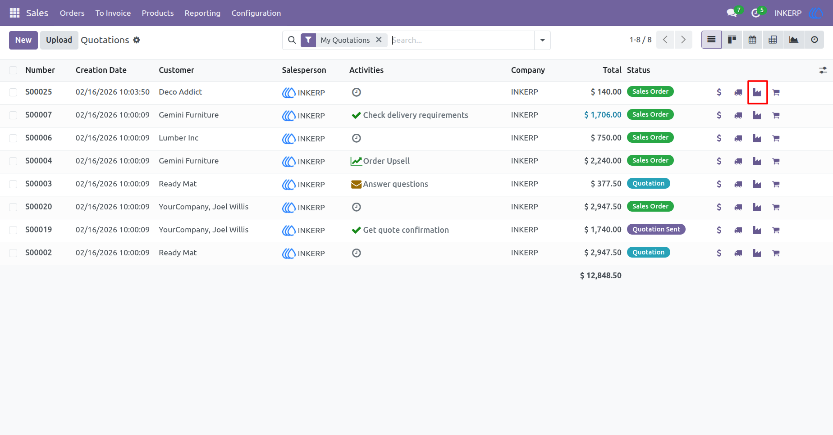The width and height of the screenshot is (833, 435).
Task: Select the List view button
Action: pyautogui.click(x=711, y=40)
